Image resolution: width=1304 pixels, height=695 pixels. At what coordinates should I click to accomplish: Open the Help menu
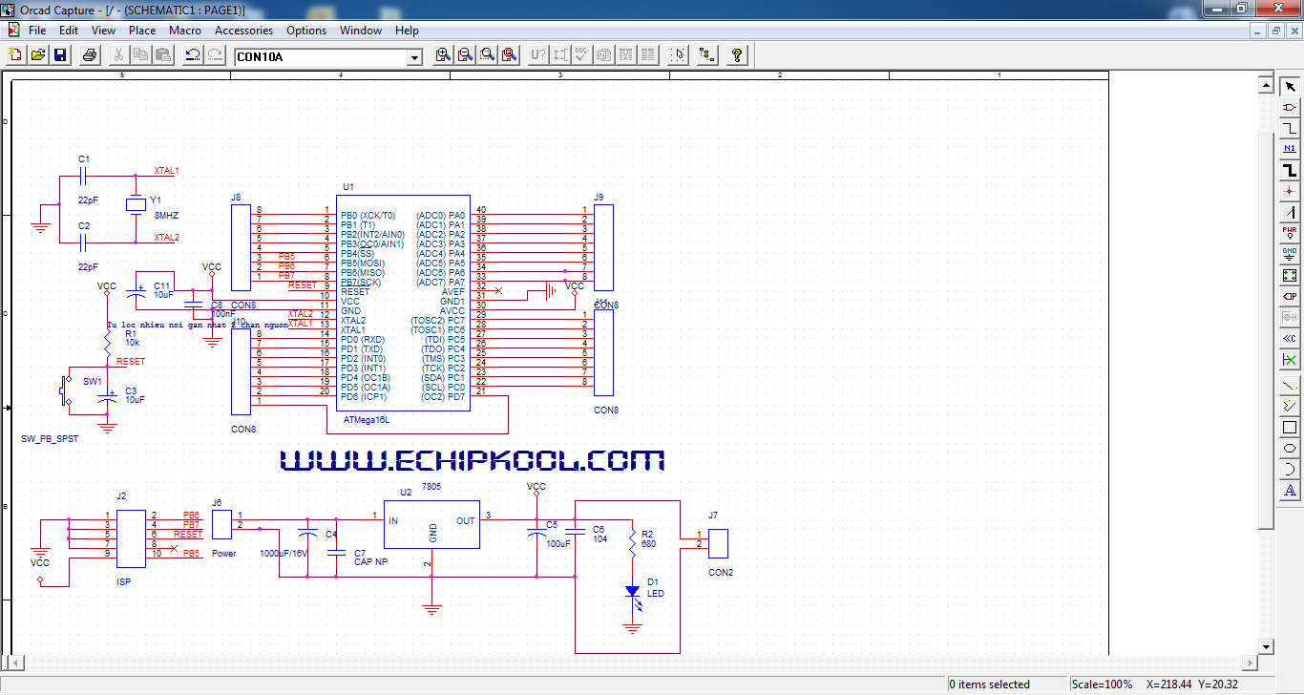(x=407, y=31)
